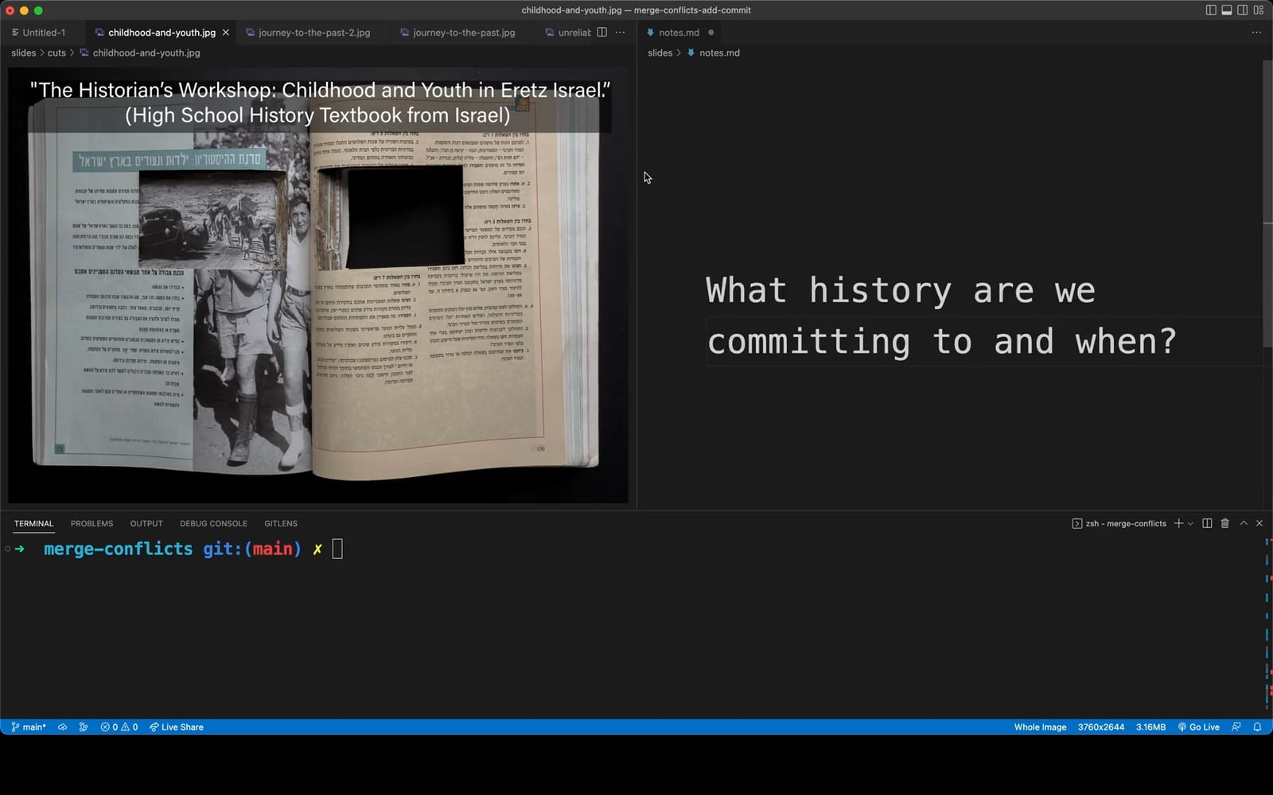Click the cuts breadcrumb folder
1273x795 pixels.
tap(56, 52)
